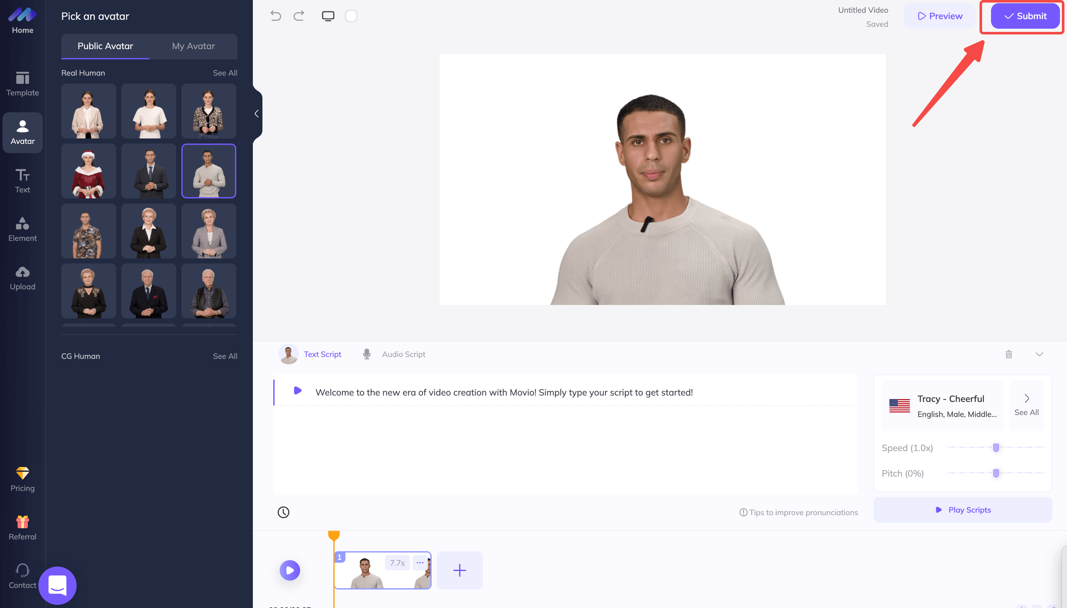
Task: See all Real Human avatars
Action: tap(225, 73)
